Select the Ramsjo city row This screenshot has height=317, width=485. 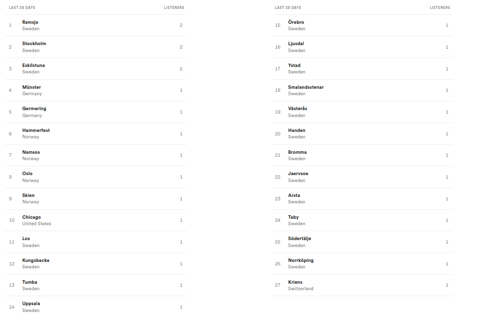click(x=96, y=25)
